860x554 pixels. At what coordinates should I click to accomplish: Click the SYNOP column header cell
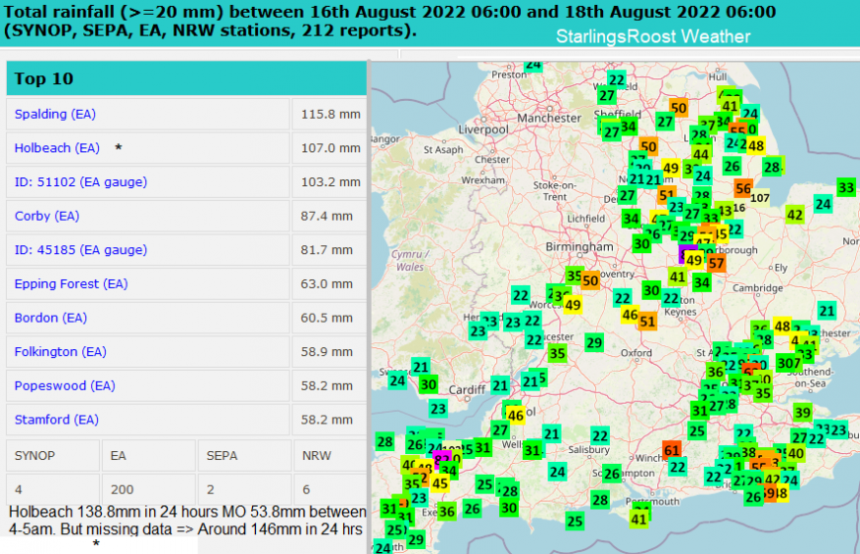coord(52,455)
